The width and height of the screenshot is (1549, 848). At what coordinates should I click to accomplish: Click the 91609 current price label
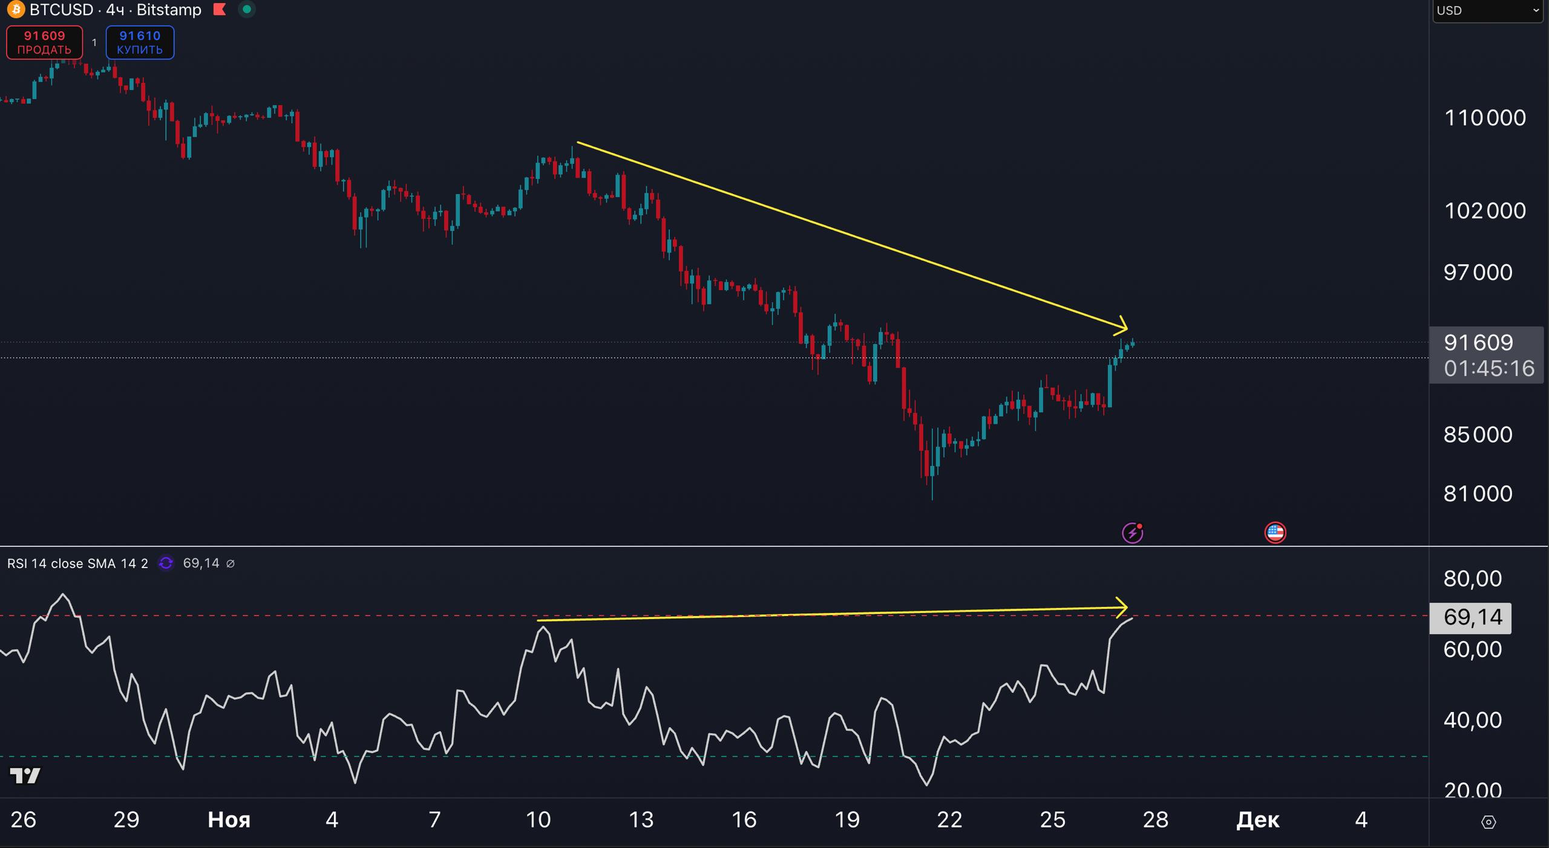tap(1478, 343)
